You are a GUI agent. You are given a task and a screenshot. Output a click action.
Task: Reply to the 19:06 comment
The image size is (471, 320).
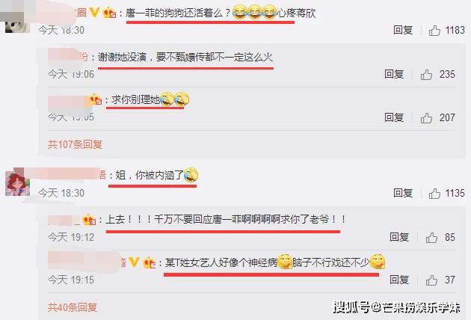click(394, 74)
